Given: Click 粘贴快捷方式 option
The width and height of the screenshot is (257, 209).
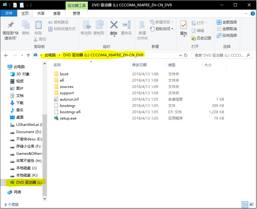Looking at the screenshot, I should (62, 29).
